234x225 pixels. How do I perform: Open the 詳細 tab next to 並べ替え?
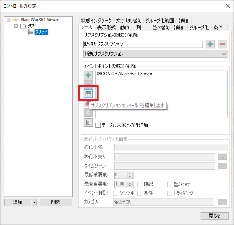(178, 28)
